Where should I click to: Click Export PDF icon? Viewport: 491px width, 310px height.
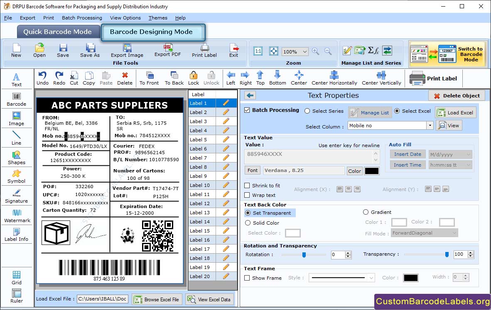(167, 50)
